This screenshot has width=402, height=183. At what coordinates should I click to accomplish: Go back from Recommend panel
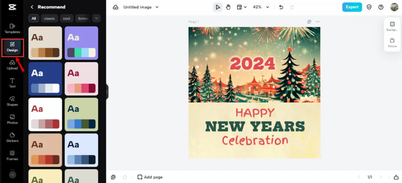pyautogui.click(x=32, y=7)
